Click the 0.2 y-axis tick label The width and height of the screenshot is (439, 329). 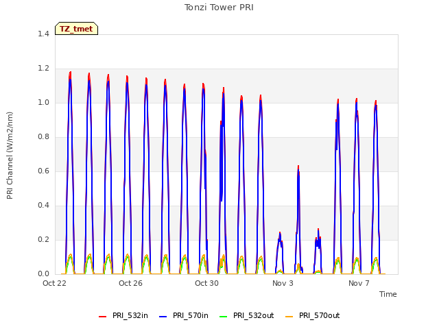tap(43, 239)
